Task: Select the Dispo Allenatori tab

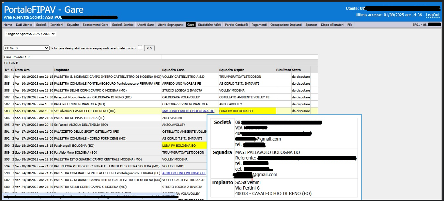Action: 332,25
